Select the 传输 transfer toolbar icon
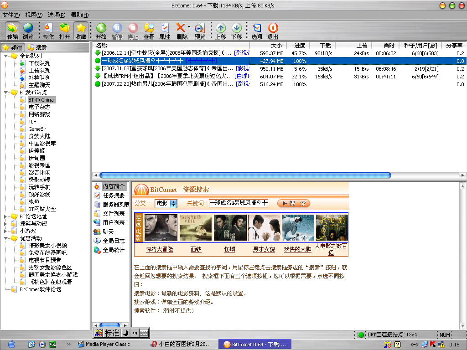467x350 pixels. [x=12, y=31]
